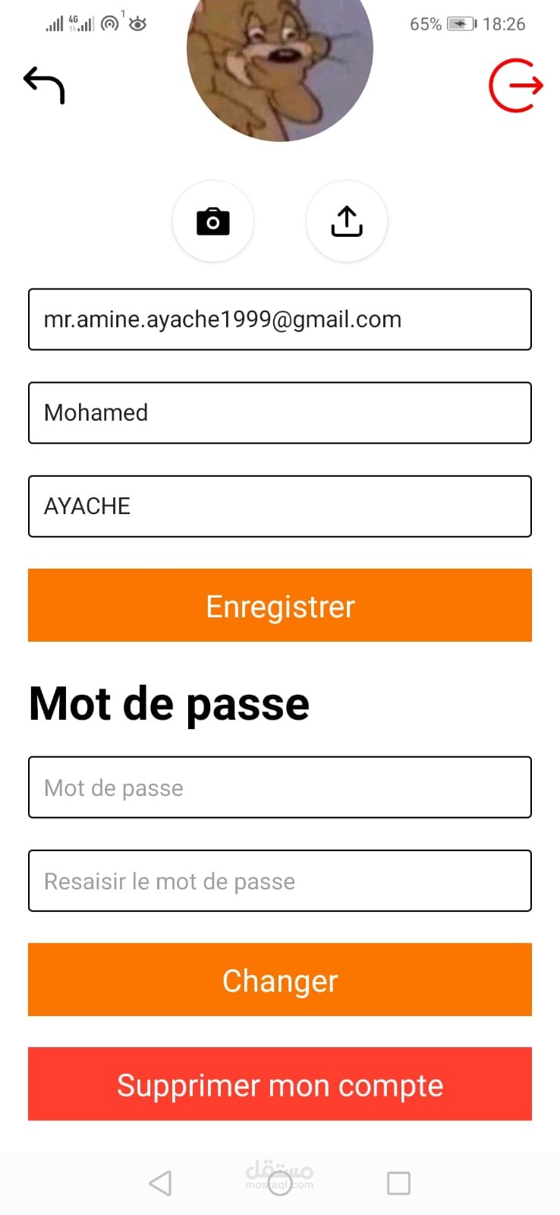Tap Android recent apps square icon
The height and width of the screenshot is (1215, 560).
pyautogui.click(x=398, y=1183)
